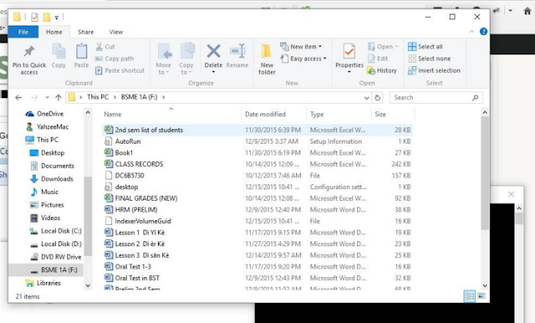Select Oral Test in BST document
This screenshot has height=323, width=535.
(257, 278)
